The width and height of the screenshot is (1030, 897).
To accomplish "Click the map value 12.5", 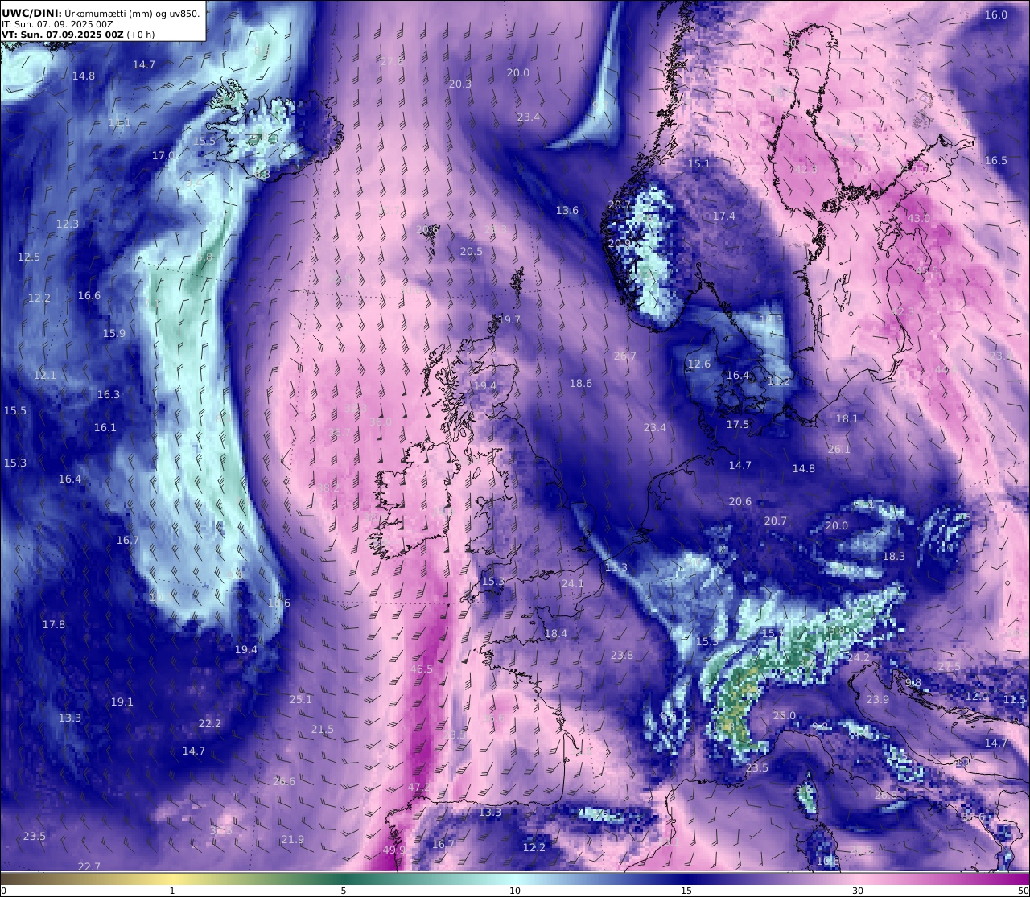I will pos(29,257).
